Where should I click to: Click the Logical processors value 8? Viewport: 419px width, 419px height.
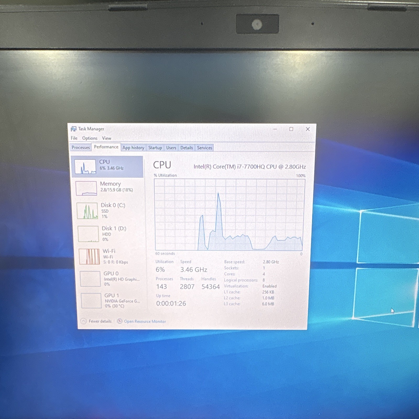264,280
